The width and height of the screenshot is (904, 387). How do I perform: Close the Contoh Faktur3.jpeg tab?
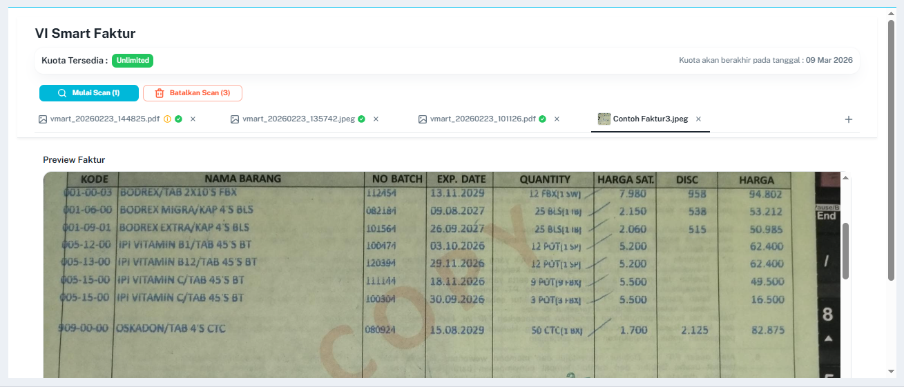tap(698, 119)
